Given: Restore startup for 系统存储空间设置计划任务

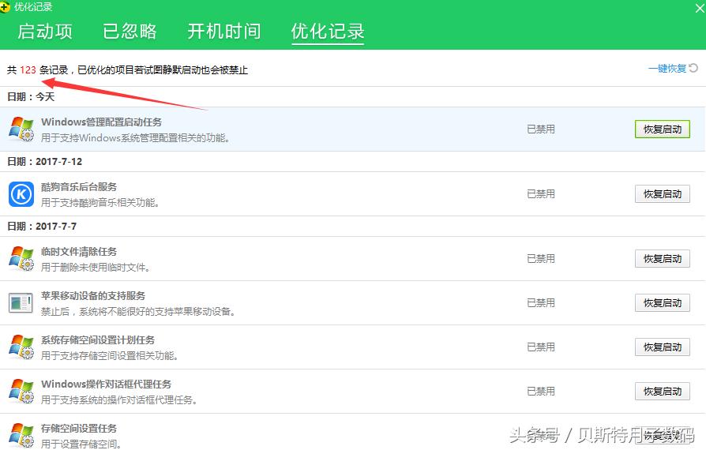Looking at the screenshot, I should pos(663,347).
